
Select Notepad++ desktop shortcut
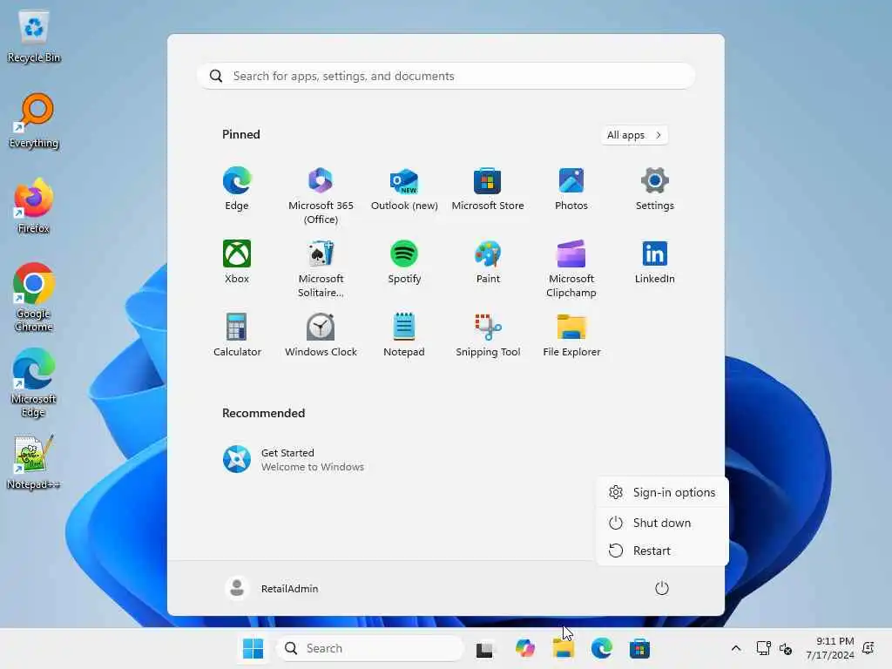[x=34, y=462]
